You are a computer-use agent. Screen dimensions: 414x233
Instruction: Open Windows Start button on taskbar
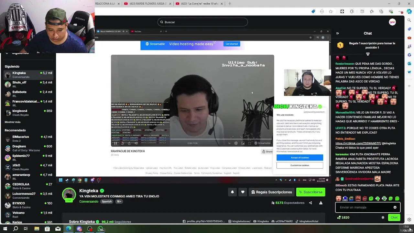(x=5, y=229)
